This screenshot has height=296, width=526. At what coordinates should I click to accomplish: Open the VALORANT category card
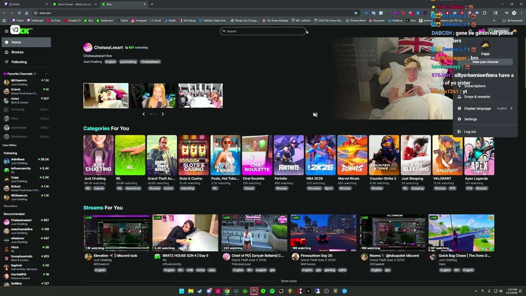click(x=448, y=155)
